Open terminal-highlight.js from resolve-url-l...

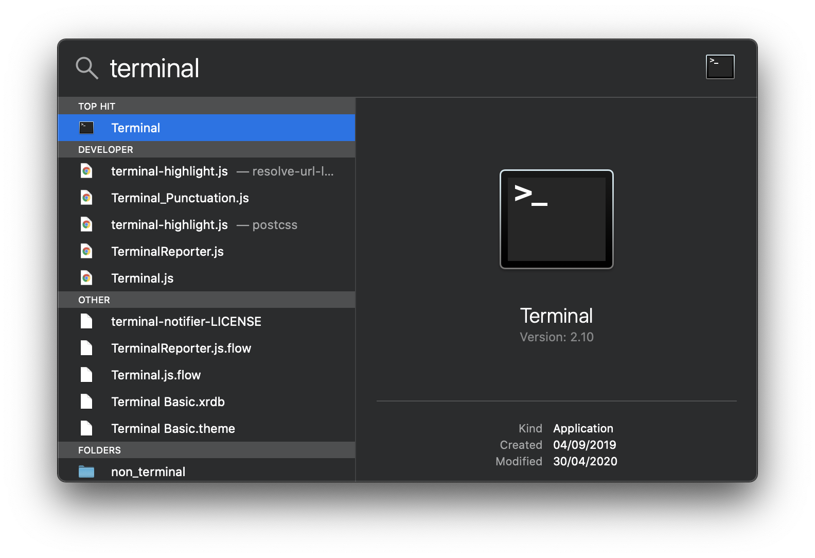tap(206, 171)
